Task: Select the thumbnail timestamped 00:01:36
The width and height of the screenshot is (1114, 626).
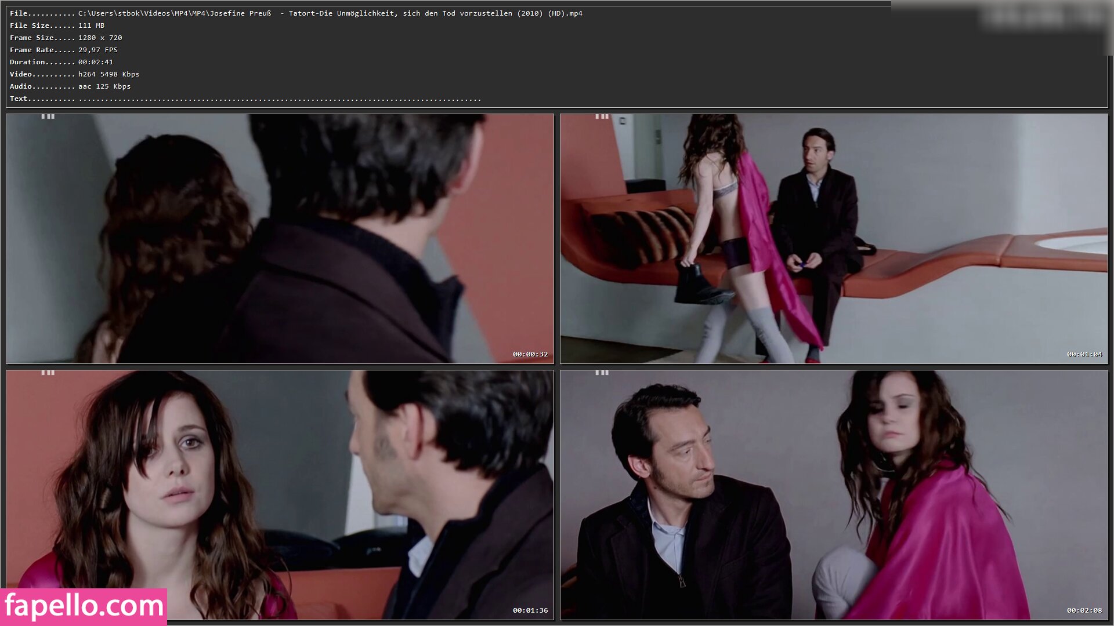Action: (280, 495)
